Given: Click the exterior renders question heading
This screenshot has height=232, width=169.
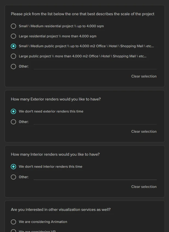Looking at the screenshot, I should click(x=56, y=99).
